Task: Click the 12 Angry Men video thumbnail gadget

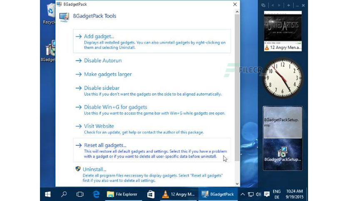Action: (283, 28)
